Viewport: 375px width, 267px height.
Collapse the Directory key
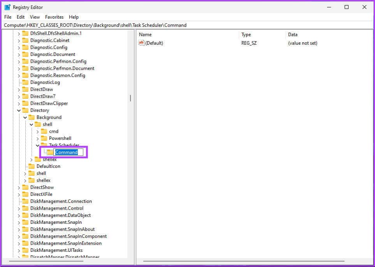[19, 110]
